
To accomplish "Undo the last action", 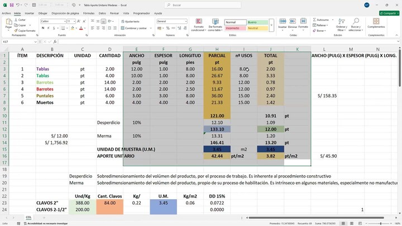I will point(18,5).
